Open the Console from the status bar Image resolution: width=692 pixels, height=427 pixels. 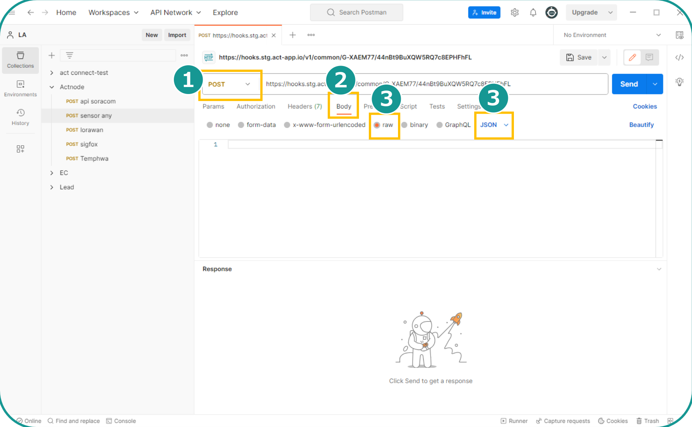(121, 421)
